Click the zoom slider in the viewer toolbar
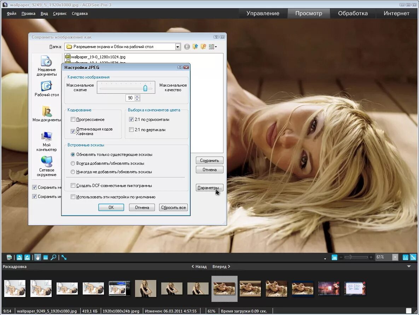 tap(356, 257)
